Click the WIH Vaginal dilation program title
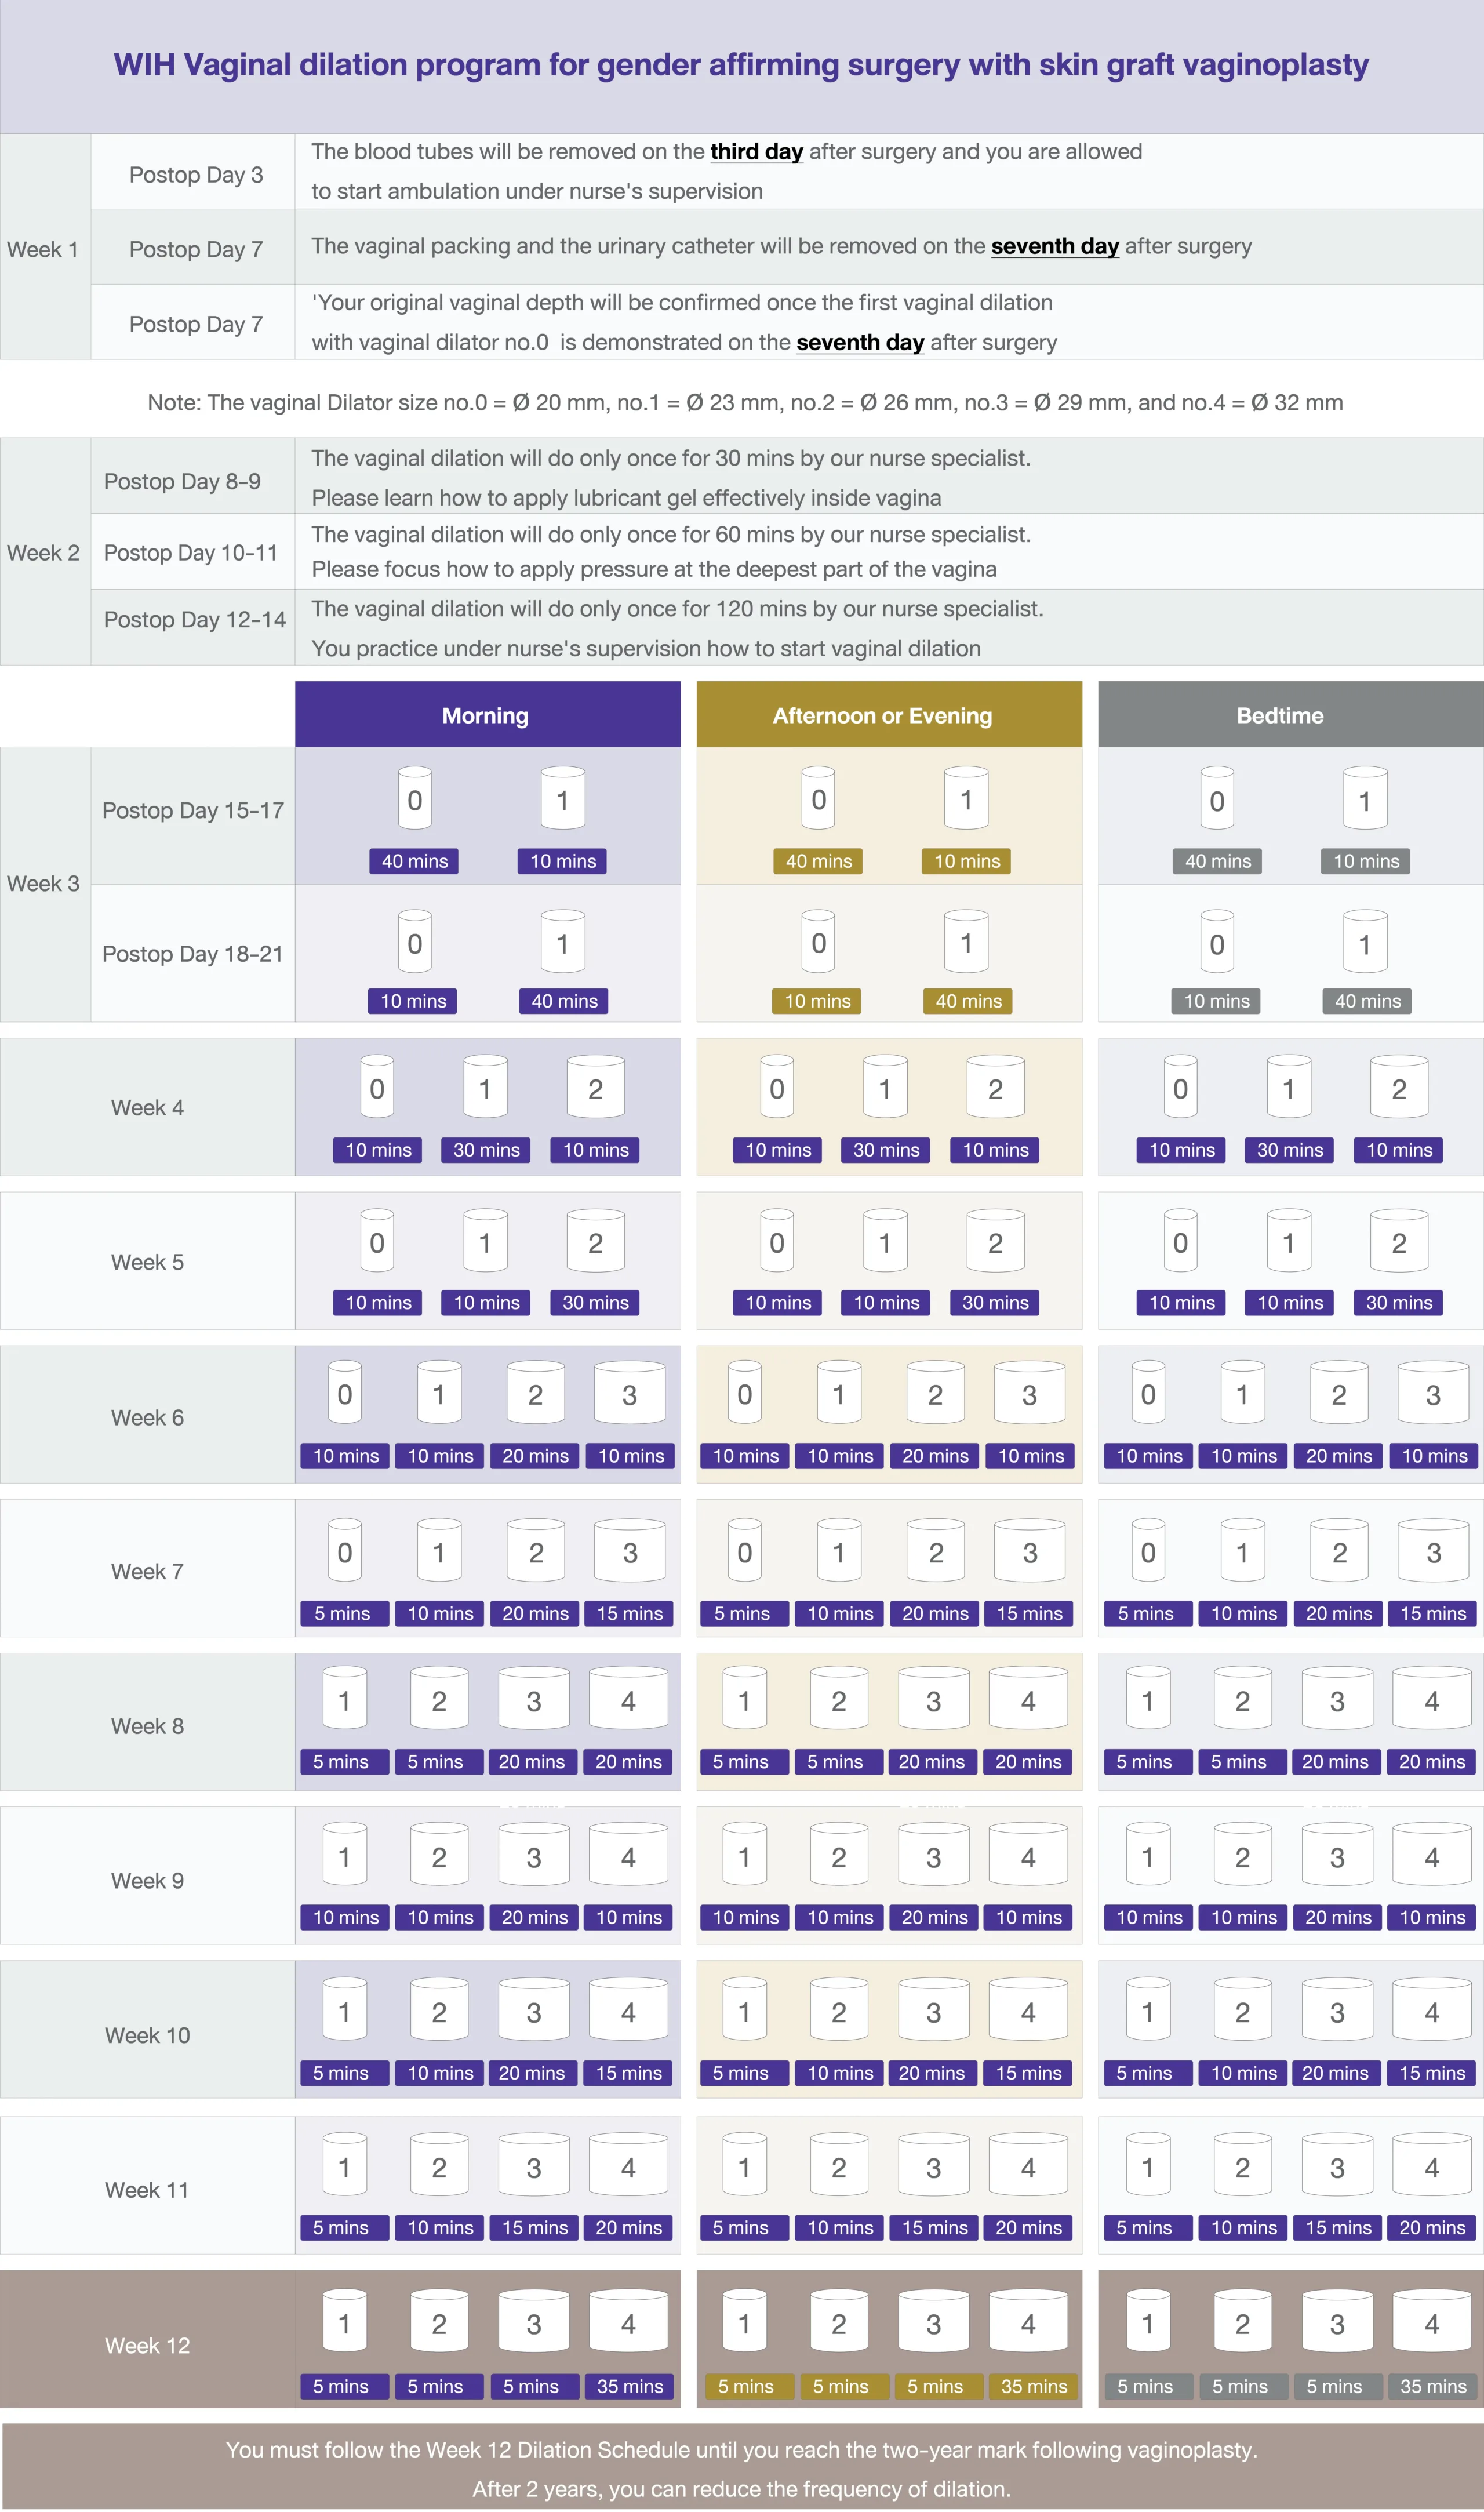 click(741, 65)
